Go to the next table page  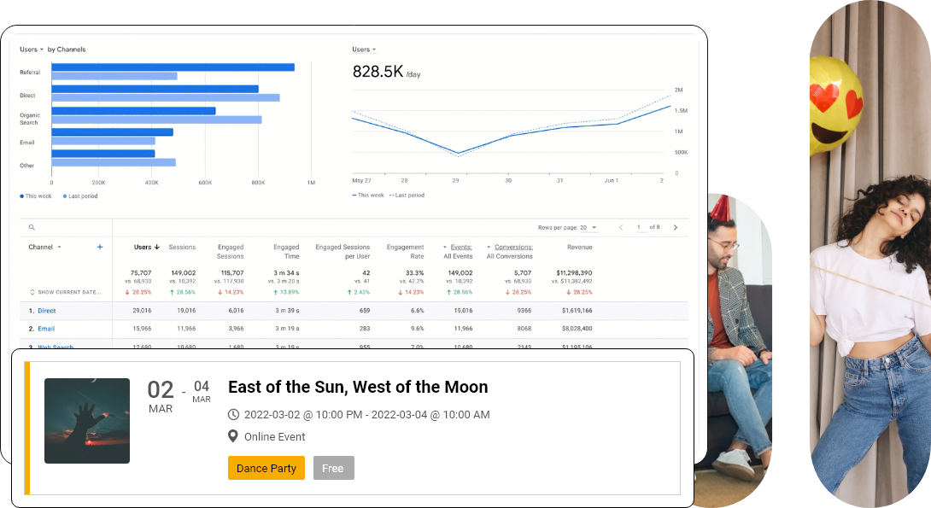[x=676, y=228]
